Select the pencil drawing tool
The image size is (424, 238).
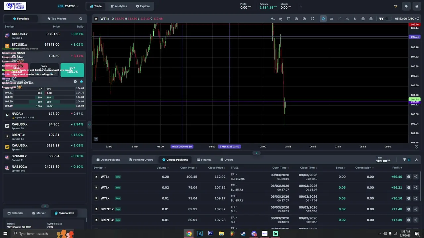tap(339, 19)
